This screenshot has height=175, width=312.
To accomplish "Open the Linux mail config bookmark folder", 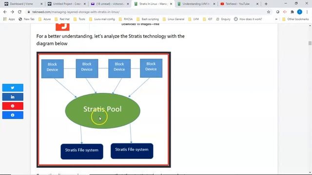I will (x=102, y=19).
